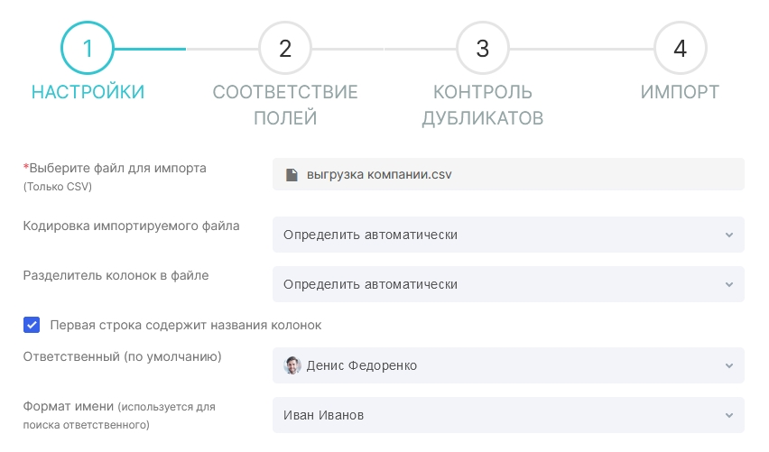Click Денис Федоренко avatar picture
Viewport: 769px width, 452px height.
coord(292,365)
